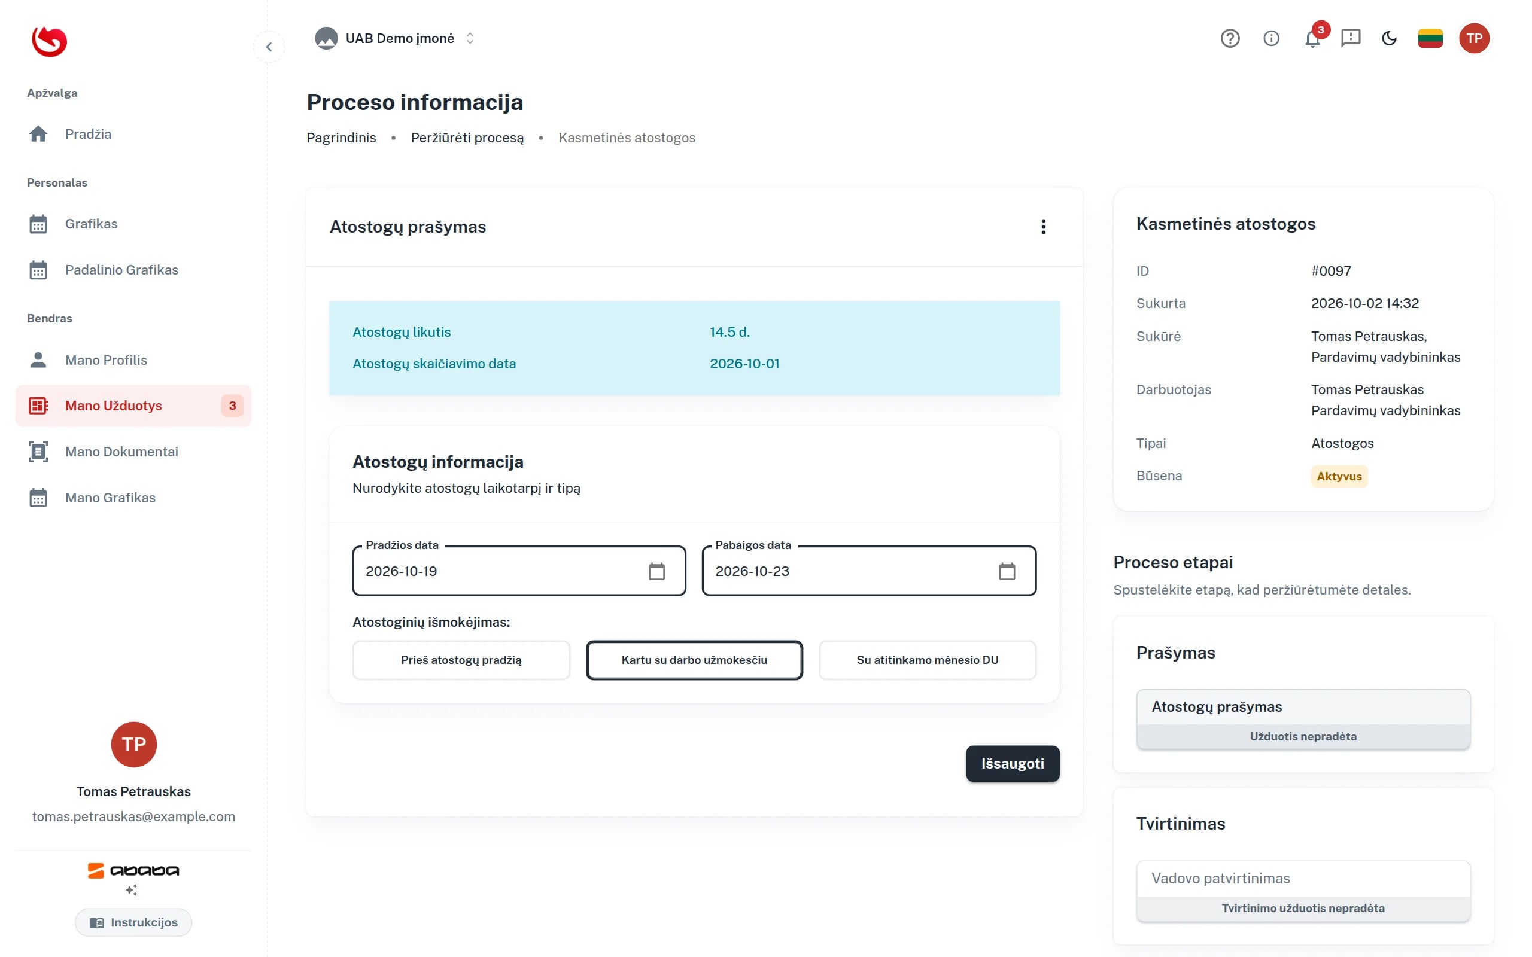Open three-dot menu of Atostogų prašymas
The image size is (1532, 957).
pos(1043,227)
